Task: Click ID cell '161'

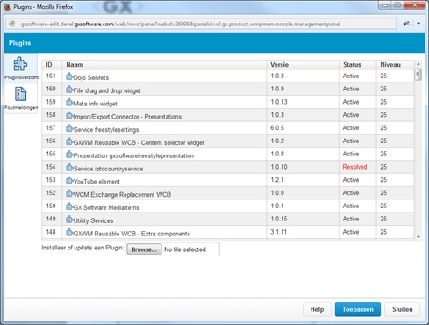Action: [x=51, y=76]
